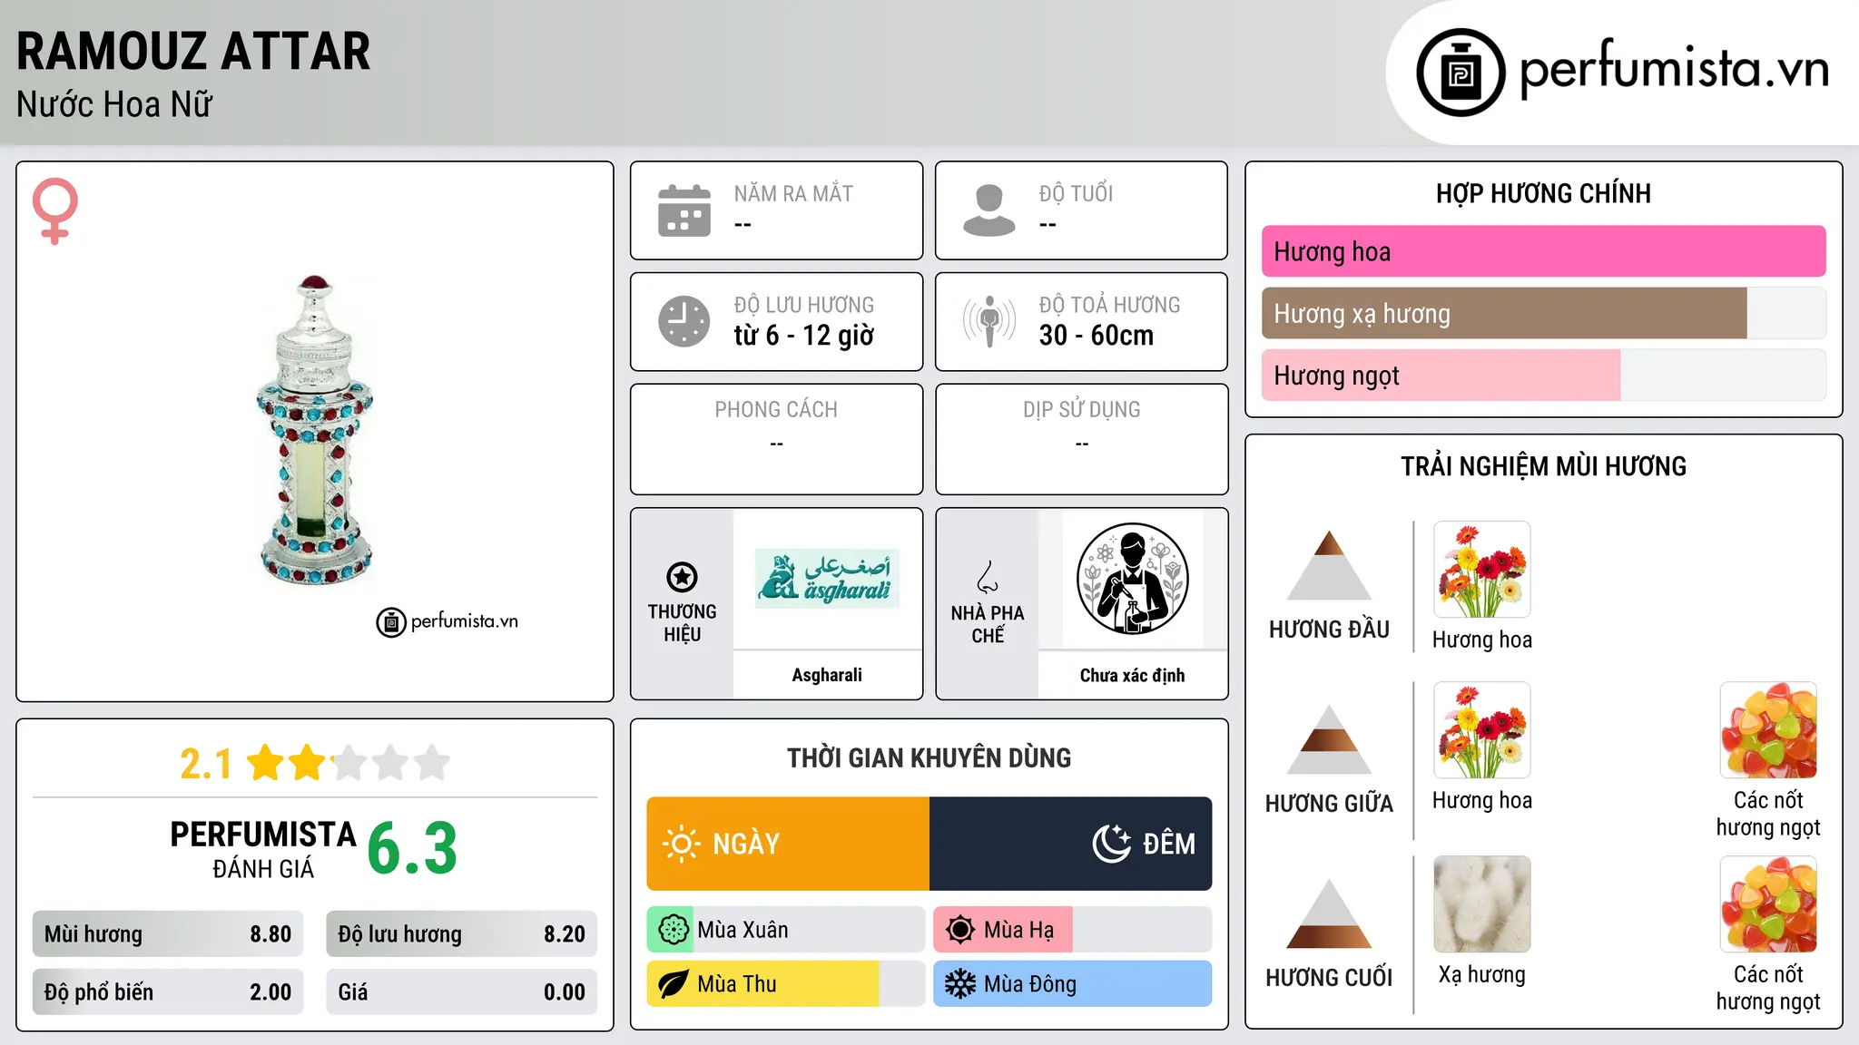1859x1045 pixels.
Task: Open the Ramouz Attar perfume bottle image
Action: (315, 430)
